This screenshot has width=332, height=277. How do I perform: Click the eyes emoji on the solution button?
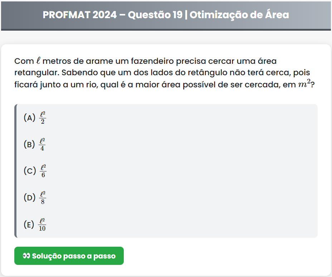click(x=26, y=256)
